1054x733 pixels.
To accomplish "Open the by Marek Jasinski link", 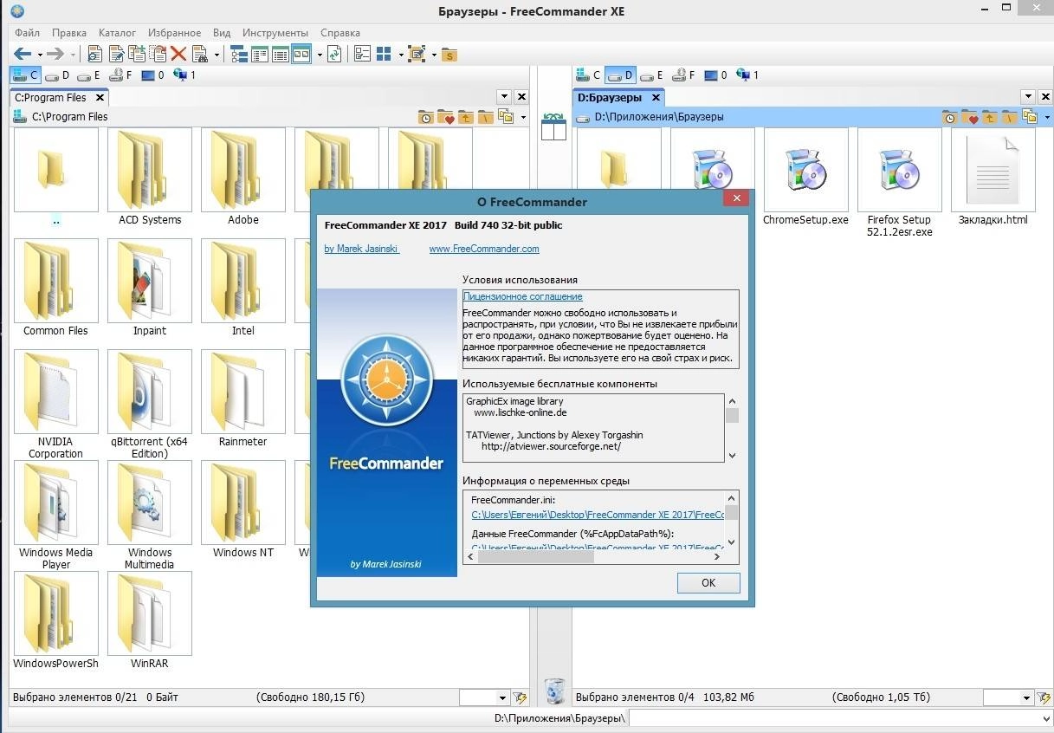I will point(361,249).
